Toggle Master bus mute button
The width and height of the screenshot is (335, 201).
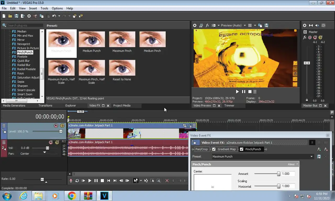pyautogui.click(x=315, y=37)
